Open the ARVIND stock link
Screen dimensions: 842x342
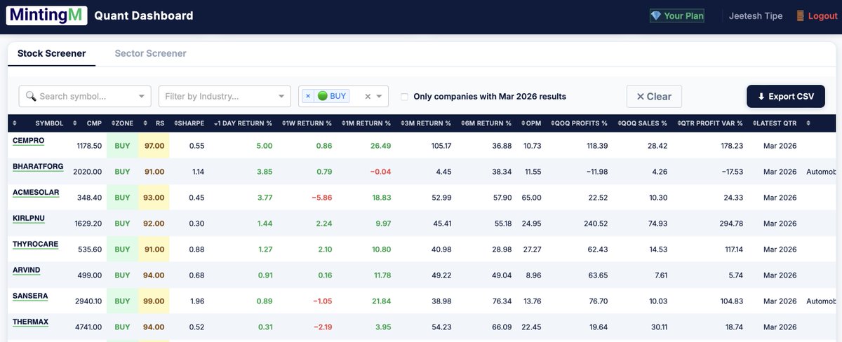point(27,271)
